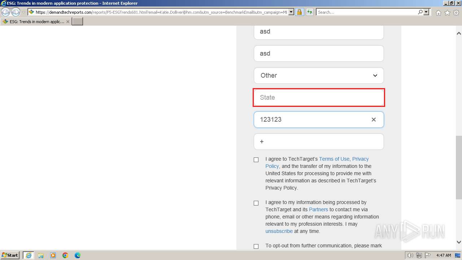This screenshot has height=260, width=462.
Task: Check the Terms of Use agreement checkbox
Action: point(256,160)
